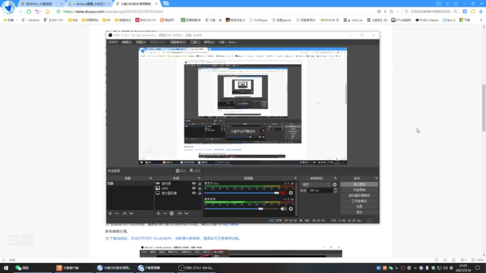Image resolution: width=486 pixels, height=273 pixels.
Task: Open 下载管理器 from the taskbar
Action: [x=149, y=268]
